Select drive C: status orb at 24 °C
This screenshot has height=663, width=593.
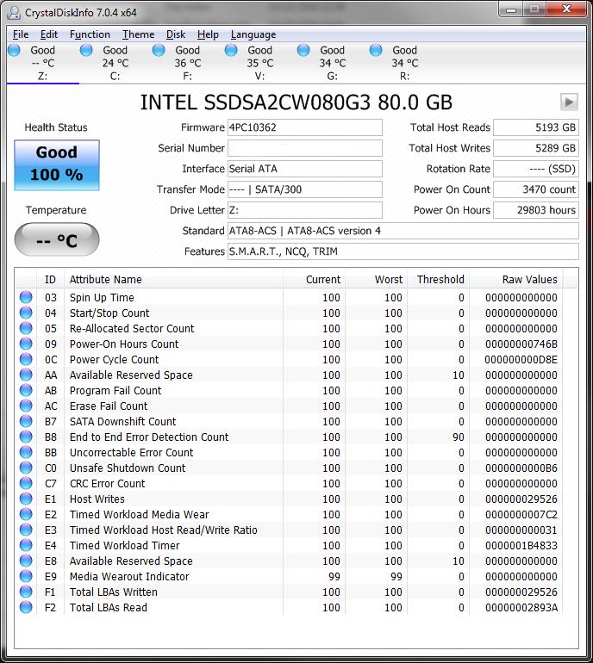(86, 51)
